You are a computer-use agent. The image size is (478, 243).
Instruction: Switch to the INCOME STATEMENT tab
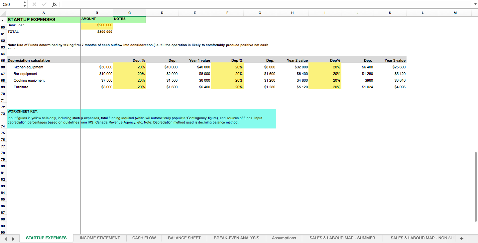(100, 238)
